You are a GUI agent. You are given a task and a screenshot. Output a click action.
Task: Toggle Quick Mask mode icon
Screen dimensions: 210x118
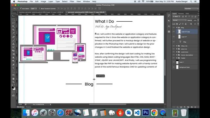pos(13,92)
